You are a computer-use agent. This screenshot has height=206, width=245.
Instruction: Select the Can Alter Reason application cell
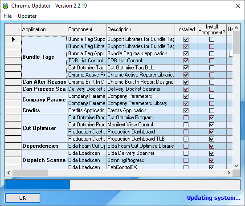coord(44,82)
